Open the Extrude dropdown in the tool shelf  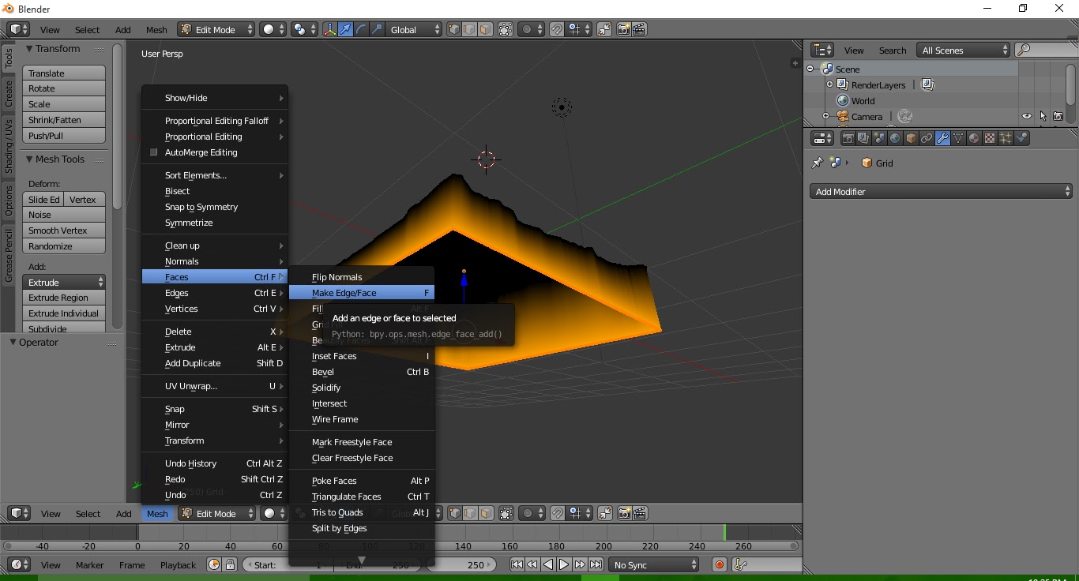click(x=65, y=282)
